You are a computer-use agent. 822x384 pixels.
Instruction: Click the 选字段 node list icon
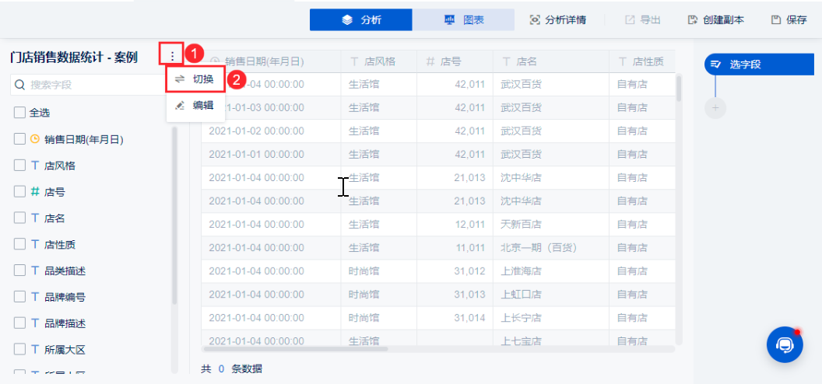(x=715, y=65)
